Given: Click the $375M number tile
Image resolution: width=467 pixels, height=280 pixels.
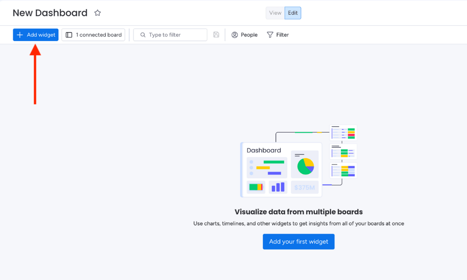Looking at the screenshot, I should pos(304,187).
